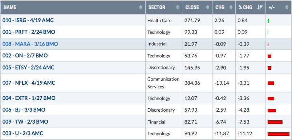Click the sort arrows in CLOSE column header
The height and width of the screenshot is (140, 292).
208,7
